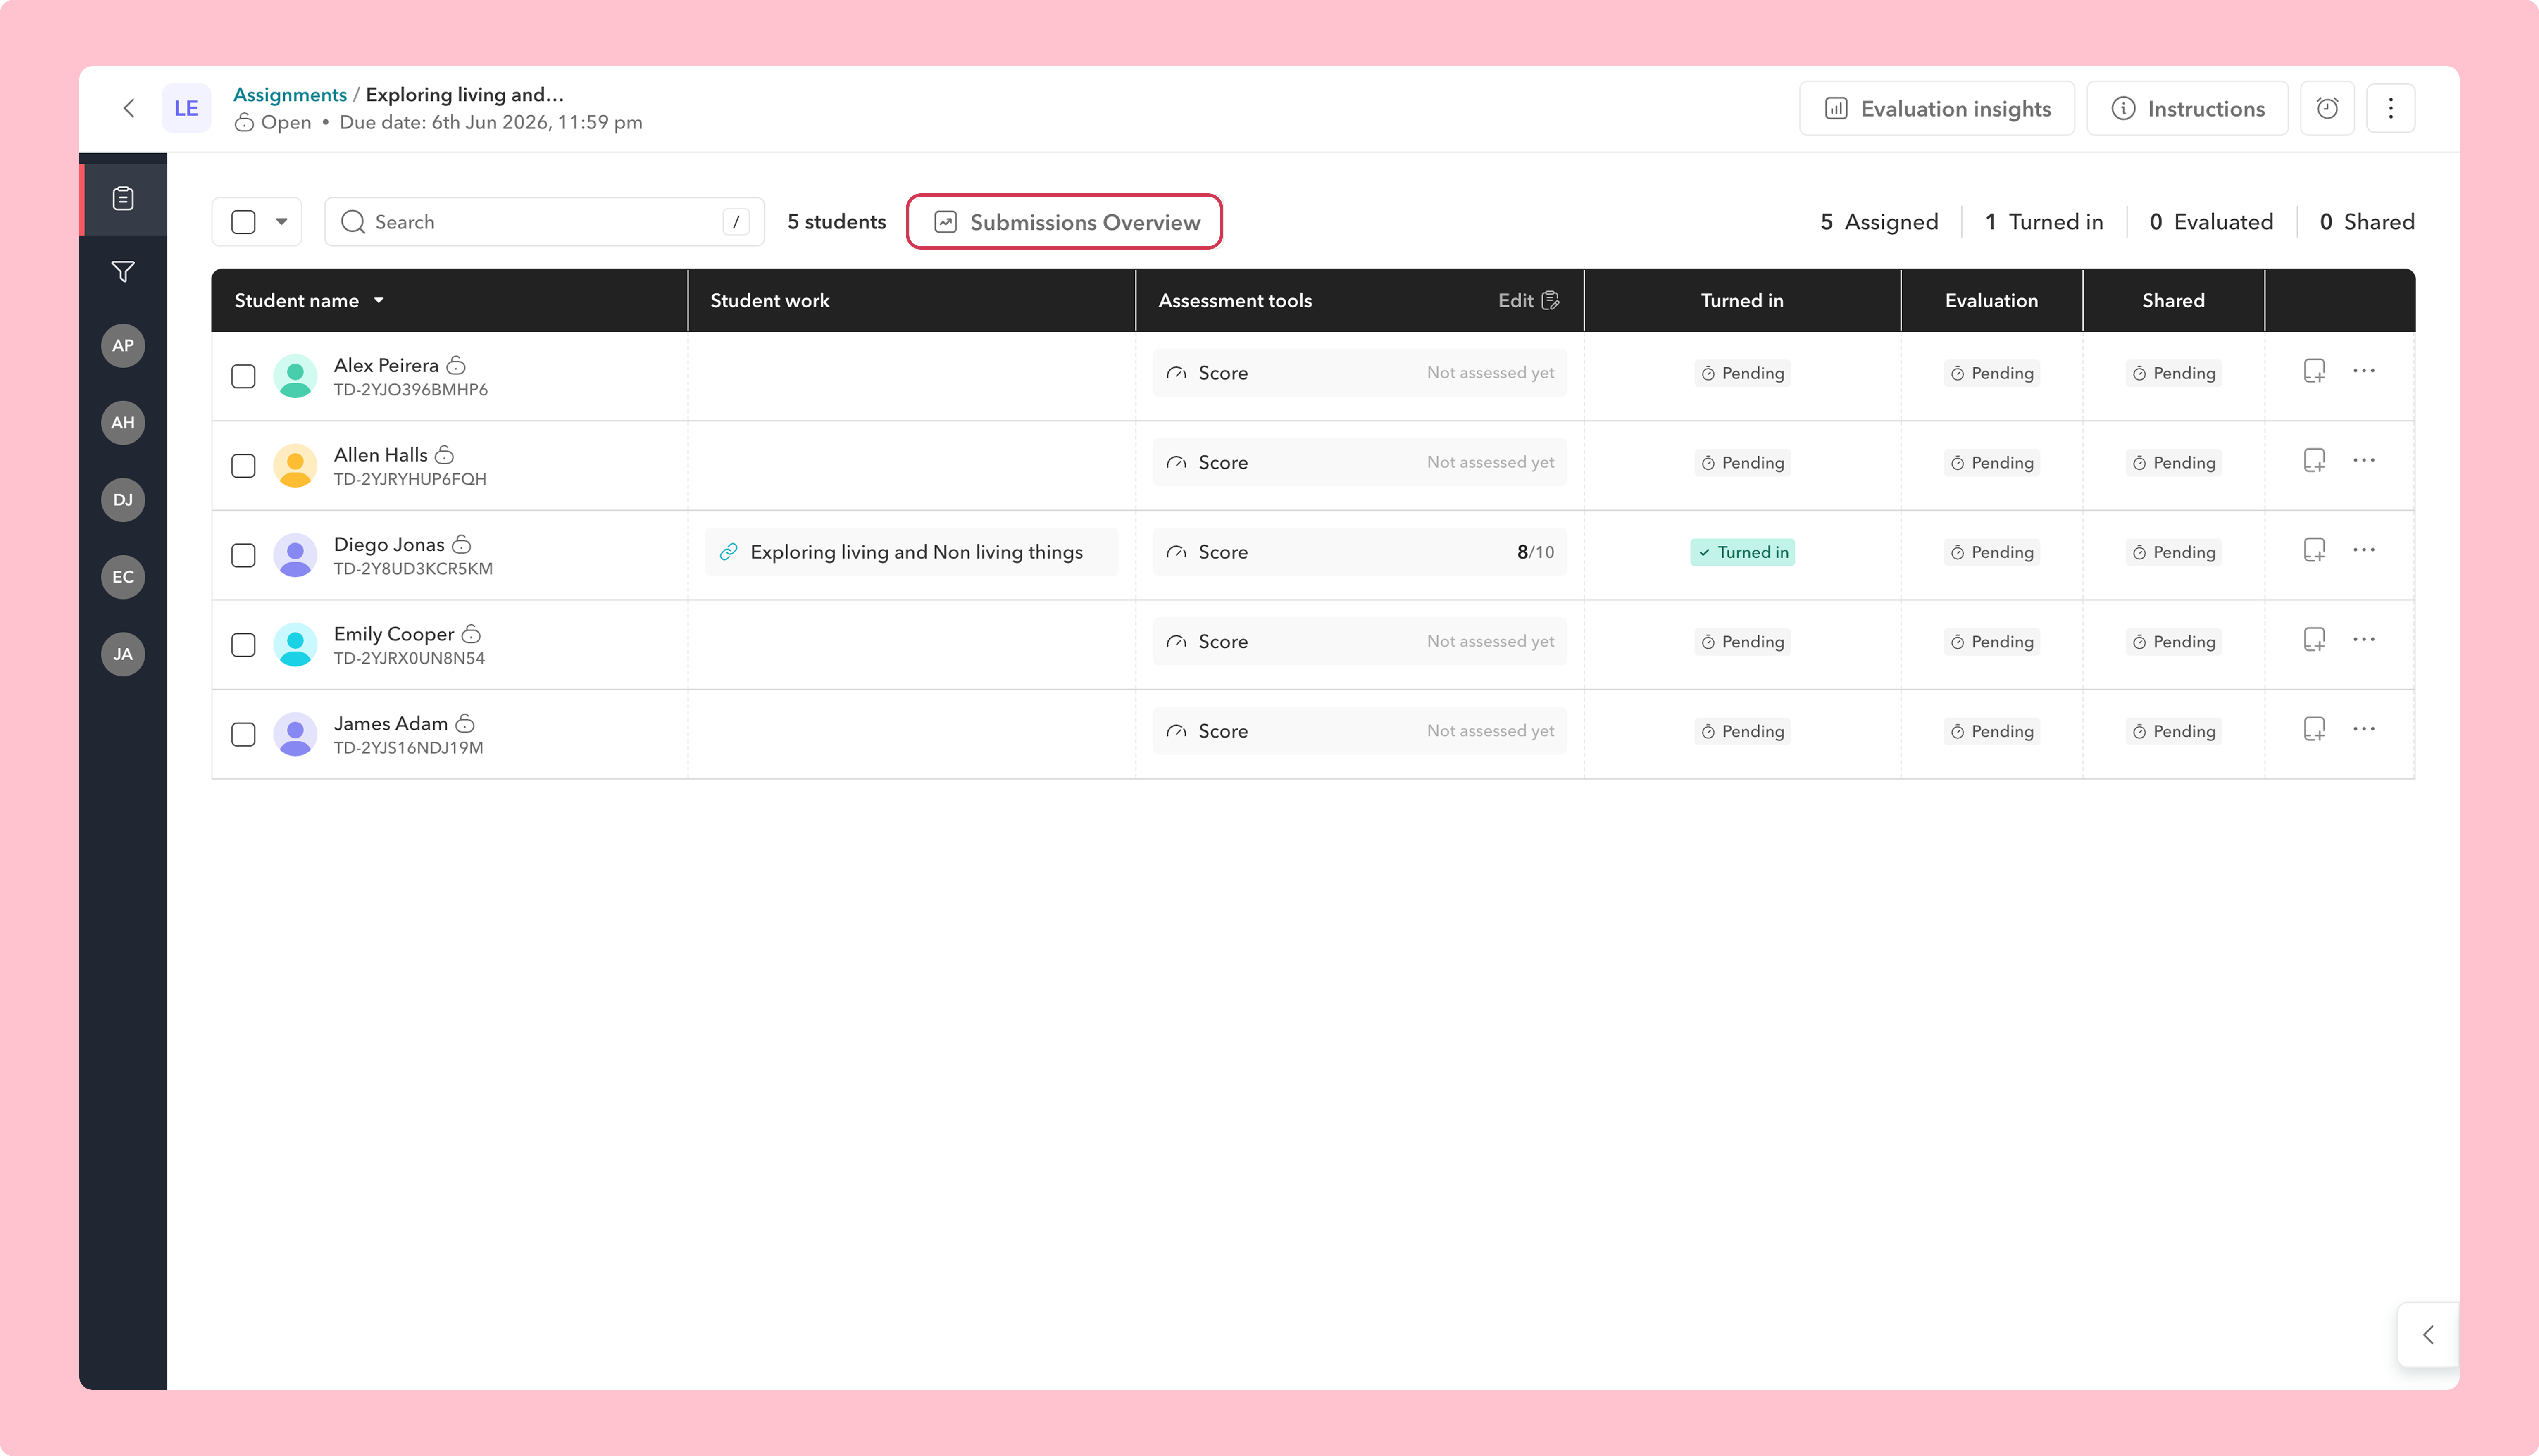
Task: Check the box for Emily Cooper
Action: pyautogui.click(x=243, y=645)
